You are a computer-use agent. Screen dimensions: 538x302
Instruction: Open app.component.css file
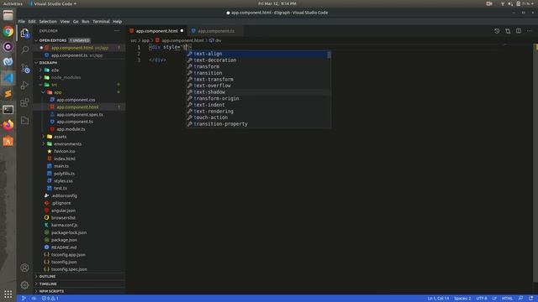click(x=76, y=100)
